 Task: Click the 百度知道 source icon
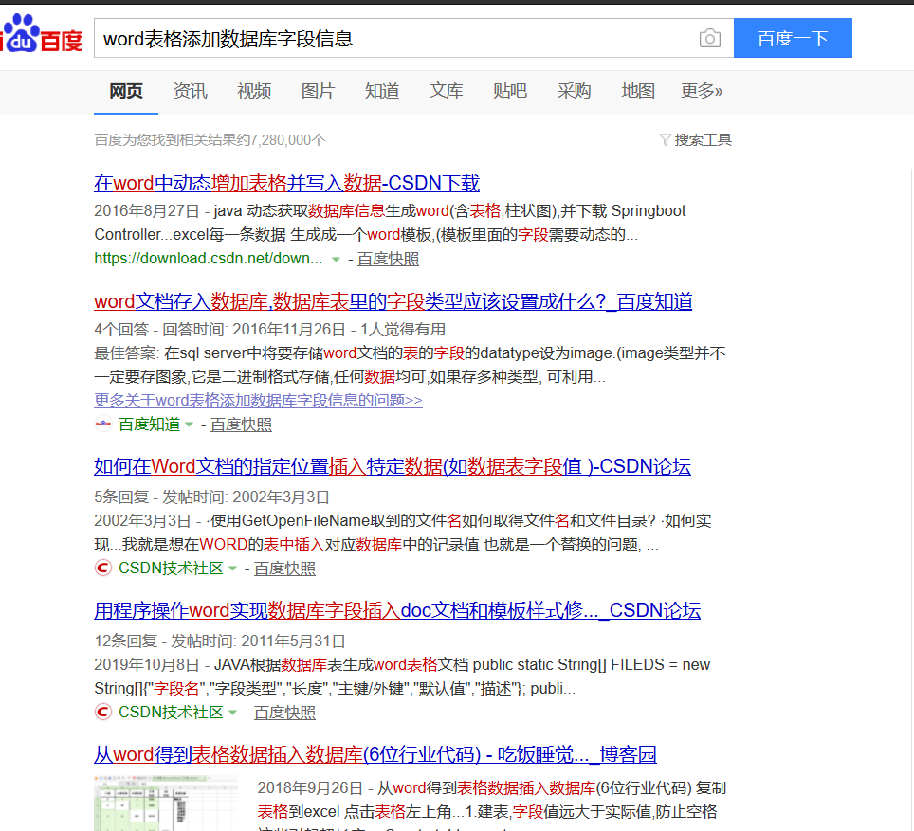[x=103, y=425]
